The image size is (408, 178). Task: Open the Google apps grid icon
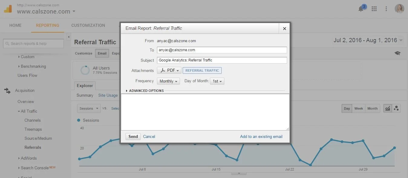tap(374, 9)
